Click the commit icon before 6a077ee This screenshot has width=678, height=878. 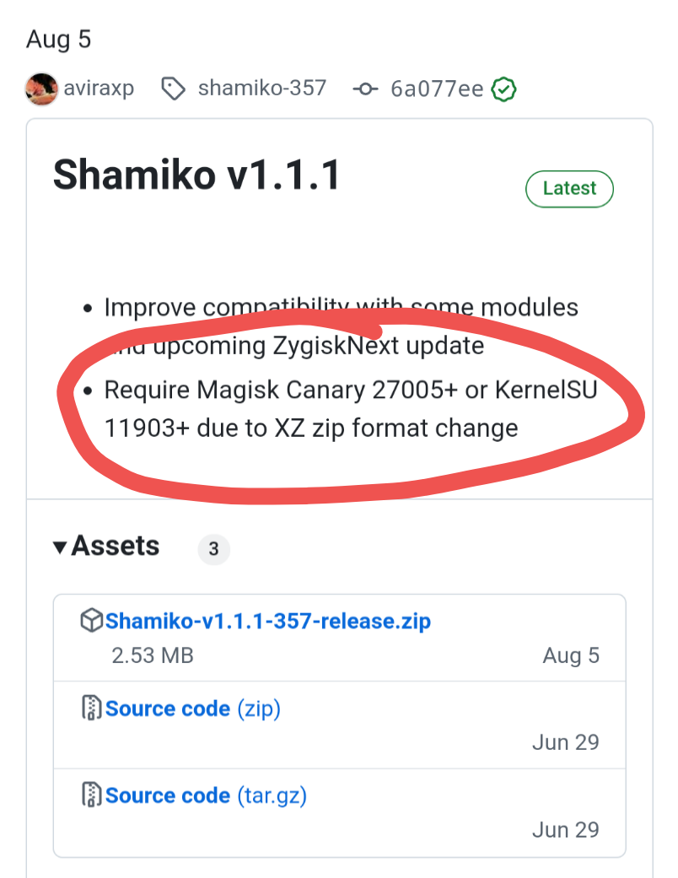[x=365, y=89]
